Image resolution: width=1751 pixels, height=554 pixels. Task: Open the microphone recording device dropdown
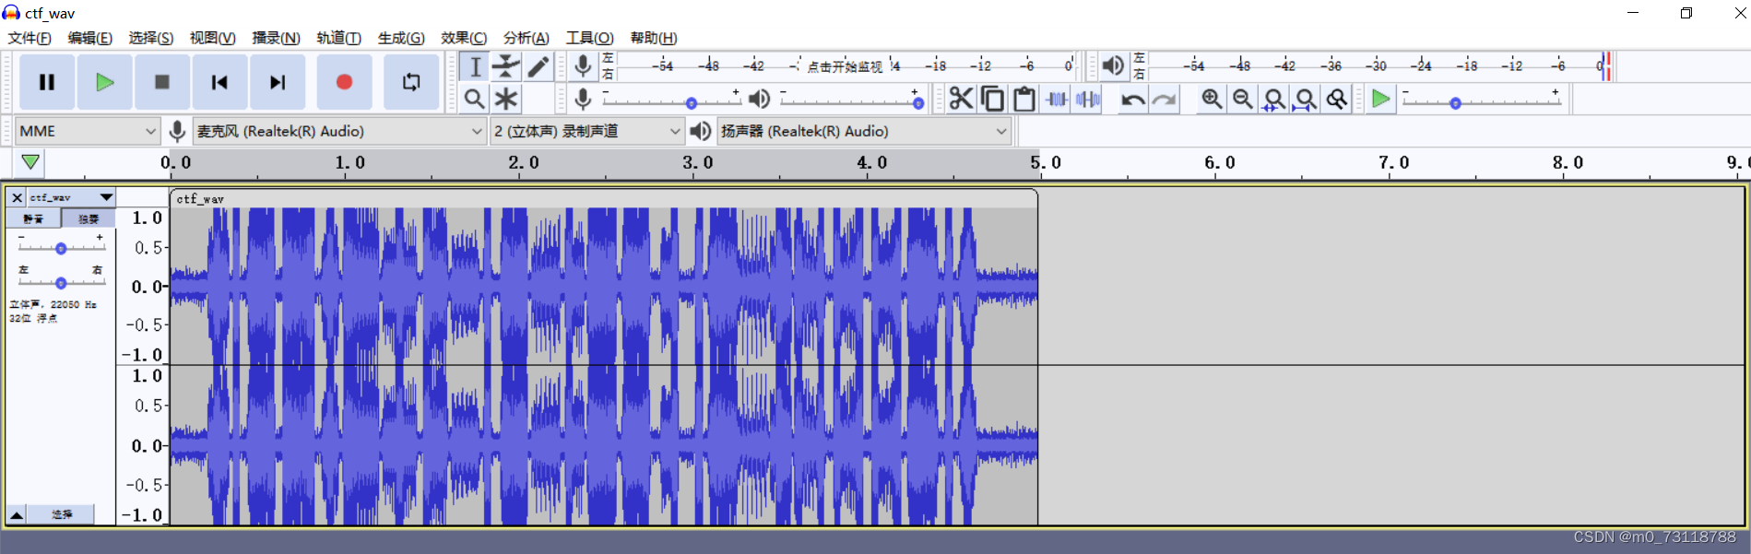pyautogui.click(x=339, y=131)
